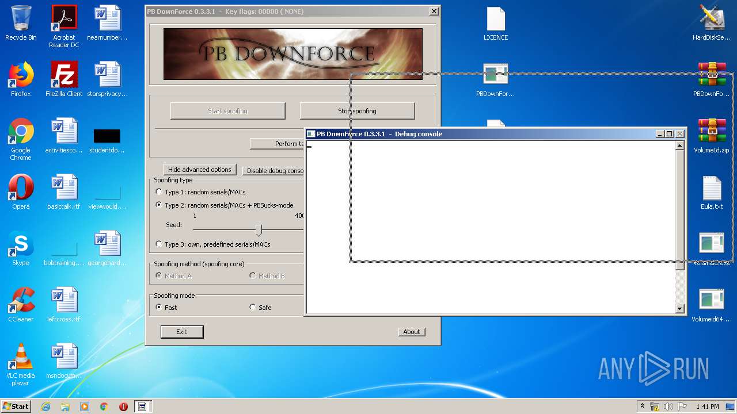737x414 pixels.
Task: Launch Acrobat Reader DC shortcut
Action: (x=64, y=26)
